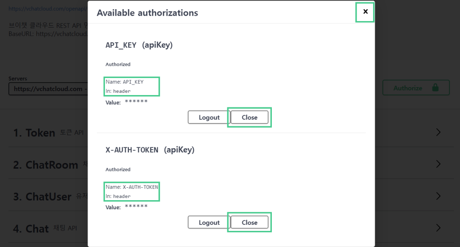Screen dimensions: 460x247
Task: Log out of the X-AUTH-TOKEN authorization
Action: pos(209,222)
